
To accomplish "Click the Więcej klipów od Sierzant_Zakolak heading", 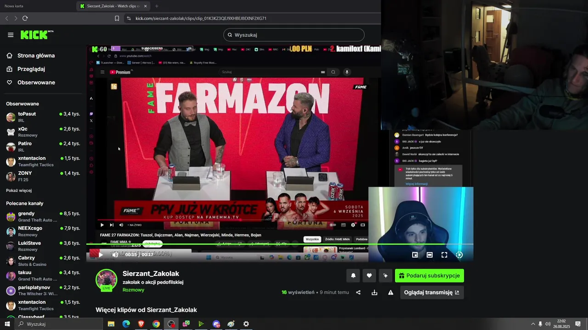I will tap(146, 310).
